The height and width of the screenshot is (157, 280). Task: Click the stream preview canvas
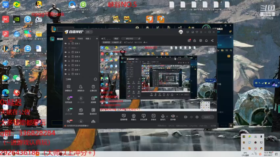(158, 78)
